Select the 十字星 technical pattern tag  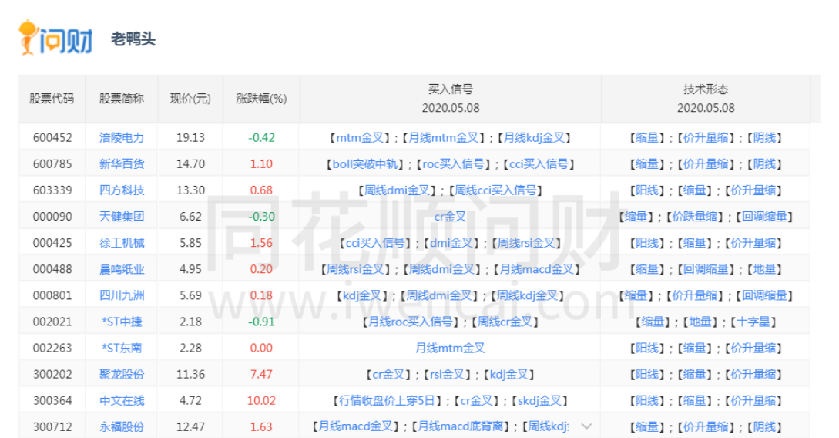point(753,322)
